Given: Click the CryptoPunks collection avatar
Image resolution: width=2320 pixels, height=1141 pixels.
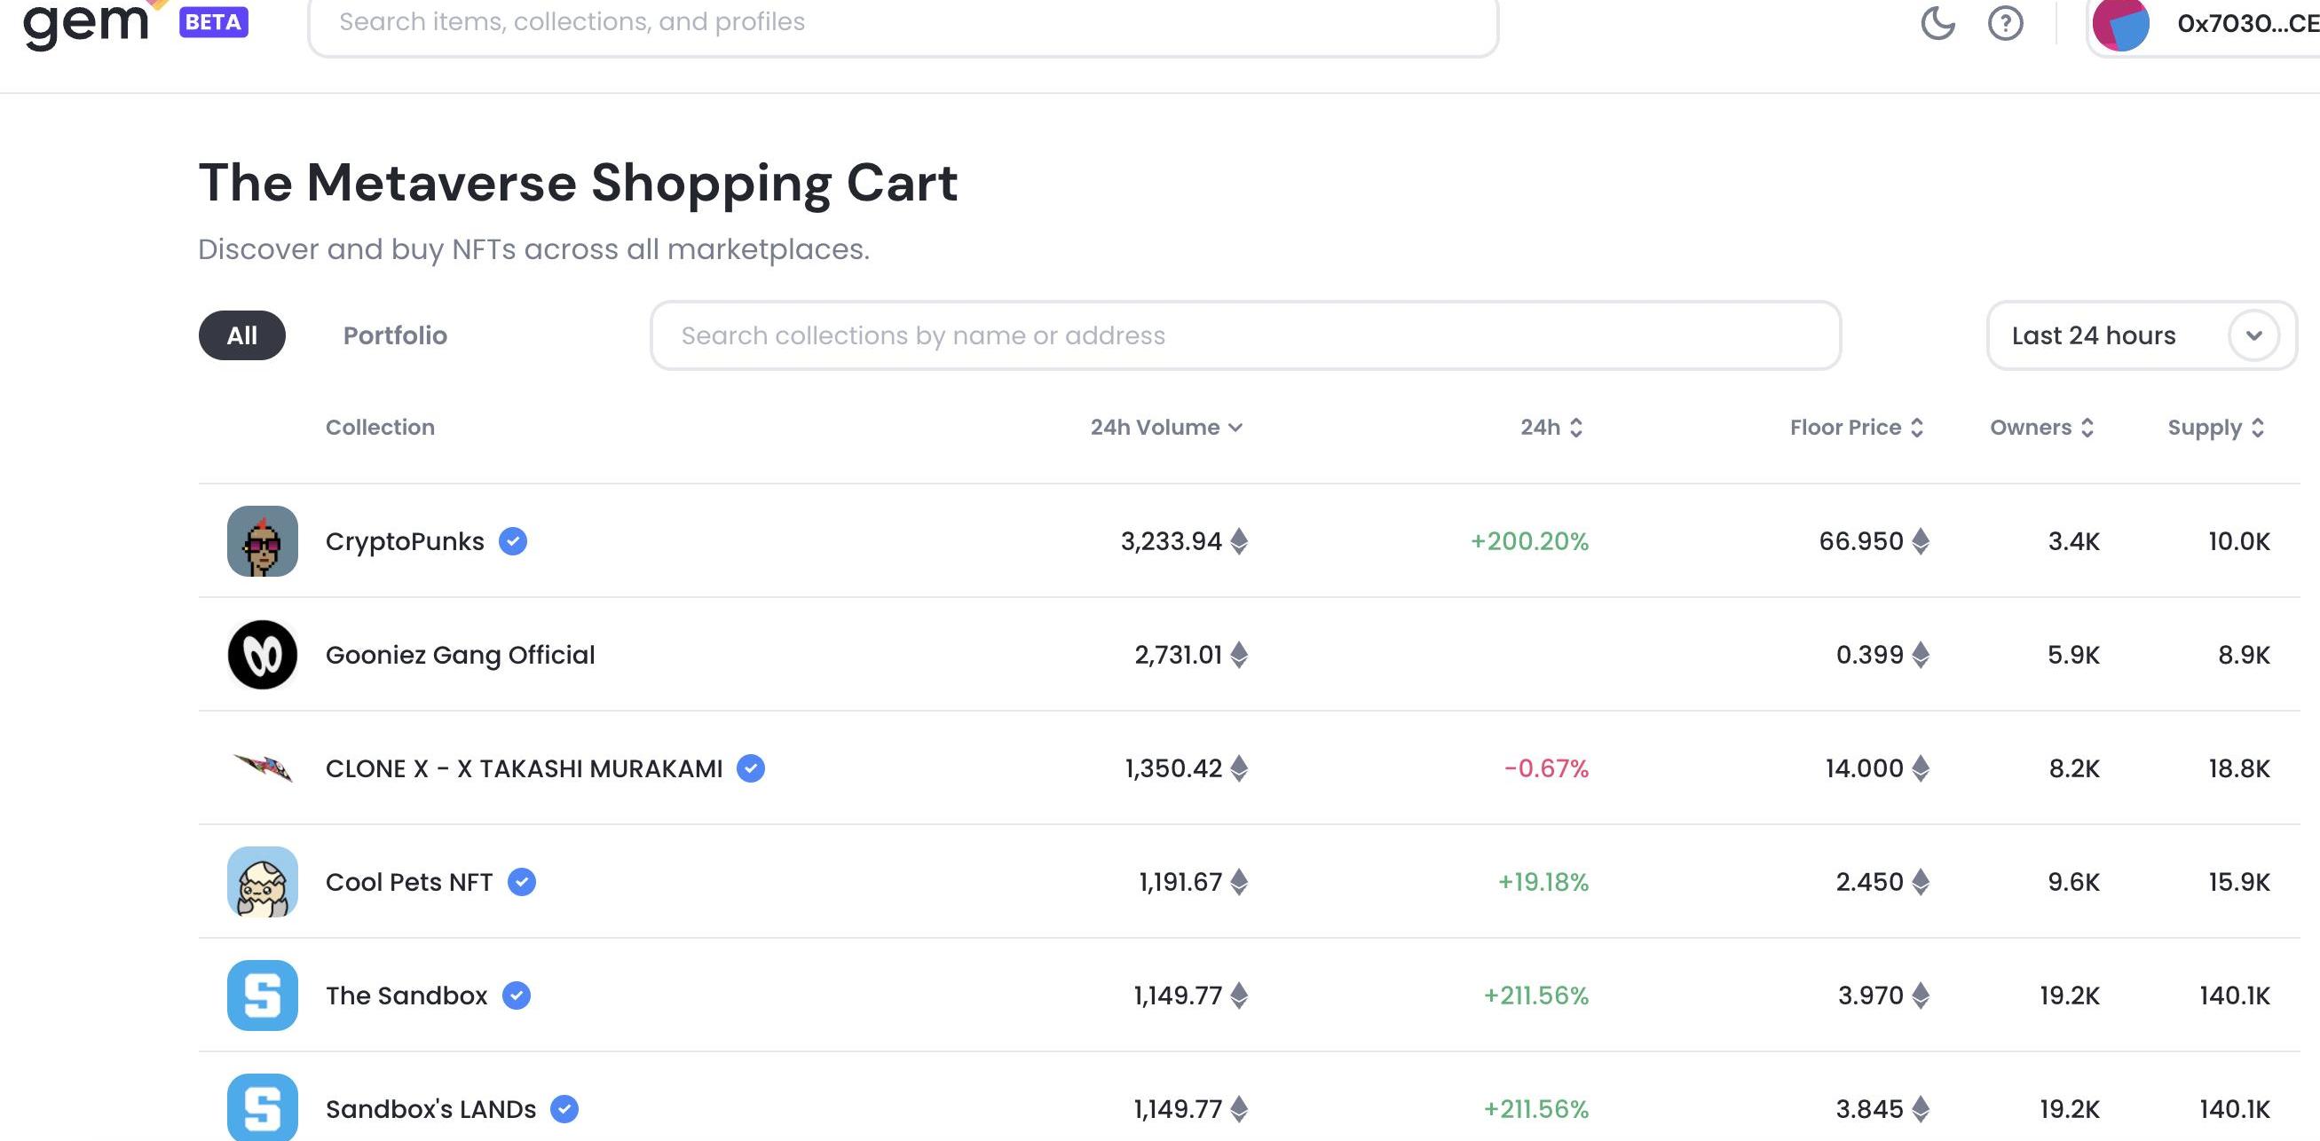Looking at the screenshot, I should [262, 541].
